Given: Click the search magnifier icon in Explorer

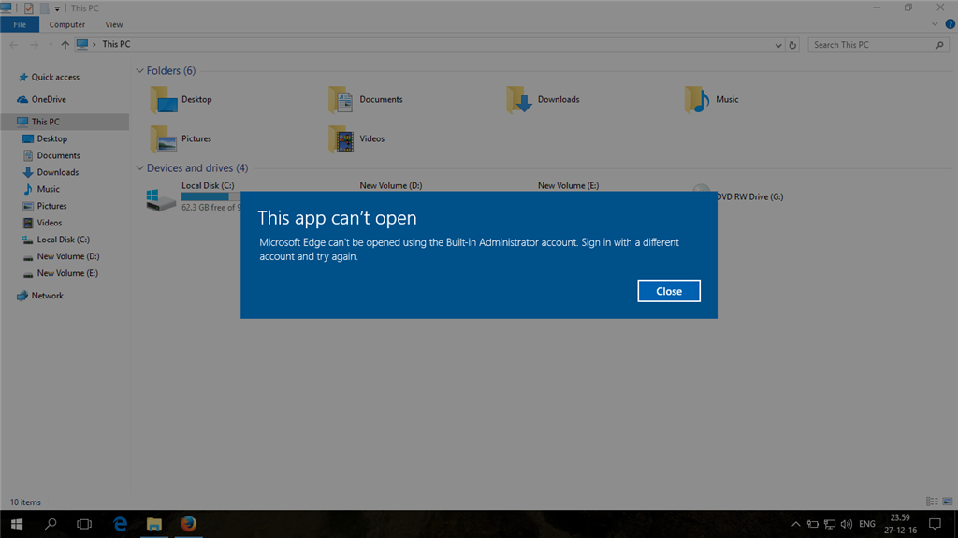Looking at the screenshot, I should point(939,45).
